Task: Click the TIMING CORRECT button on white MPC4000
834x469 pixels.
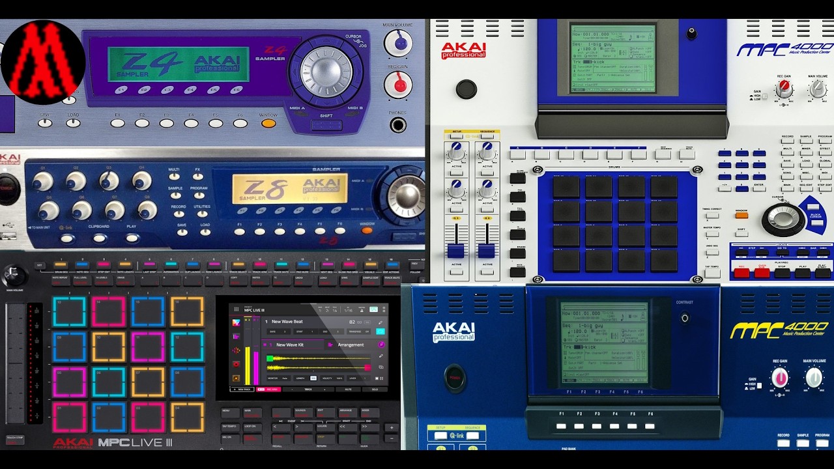Action: tap(712, 216)
